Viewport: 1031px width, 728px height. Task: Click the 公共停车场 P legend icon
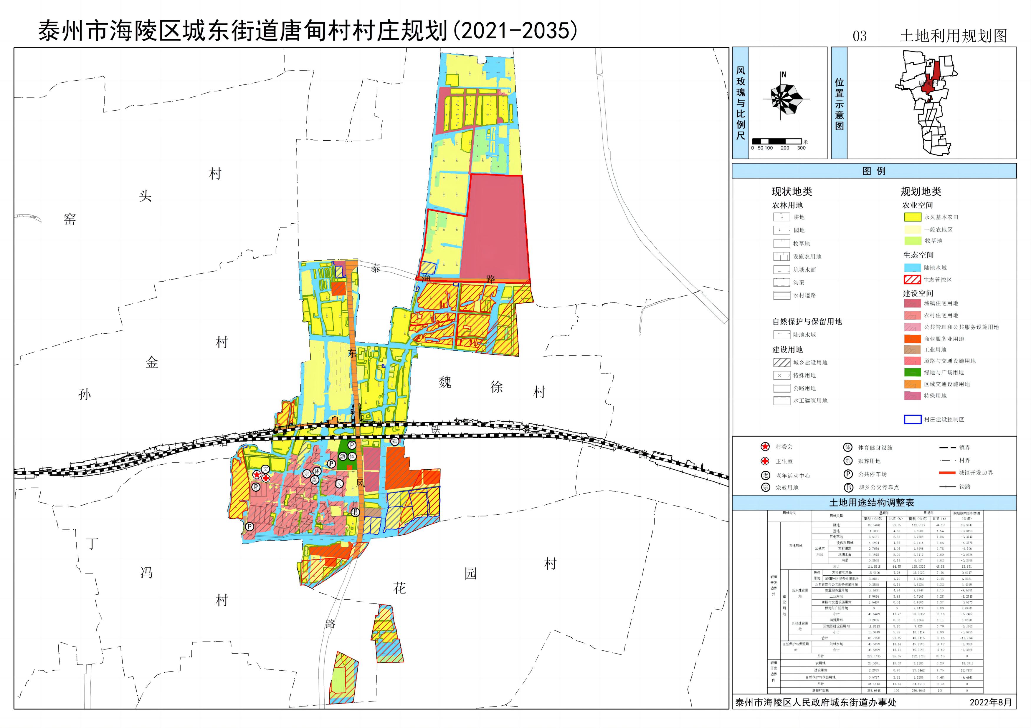pyautogui.click(x=848, y=474)
